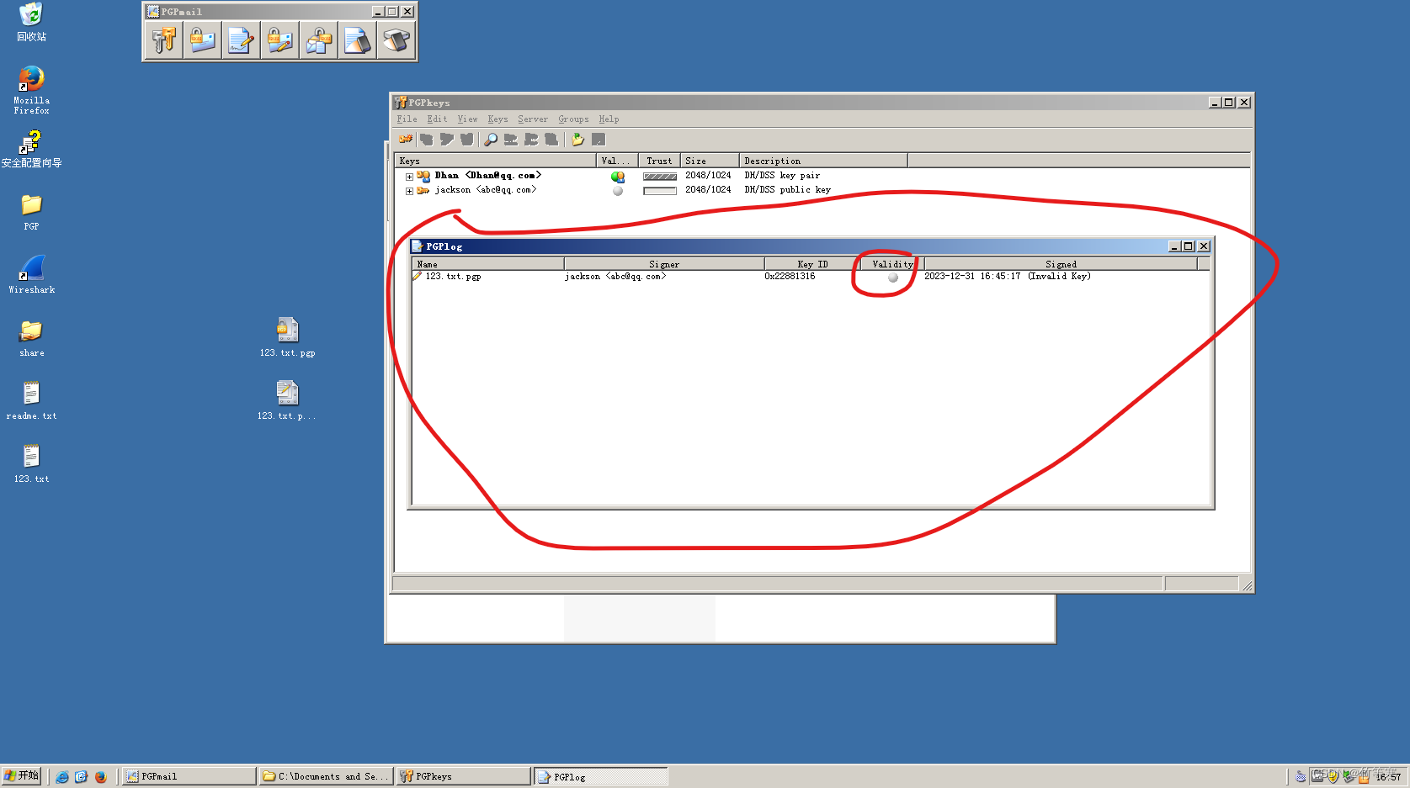Image resolution: width=1410 pixels, height=788 pixels.
Task: Click the Description column header
Action: [823, 161]
